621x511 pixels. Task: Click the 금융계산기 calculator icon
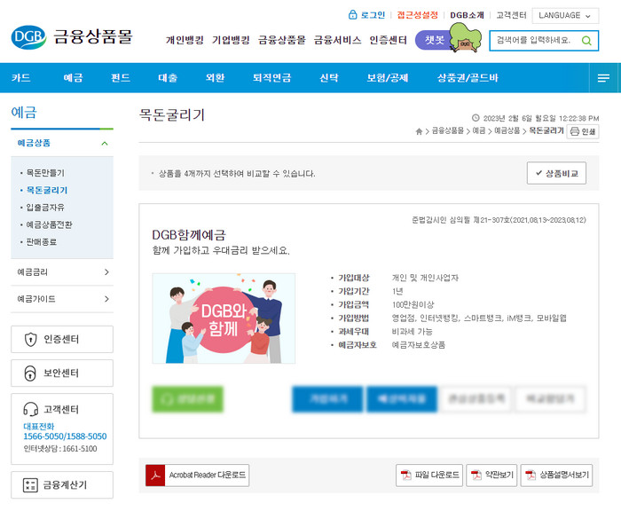(30, 485)
